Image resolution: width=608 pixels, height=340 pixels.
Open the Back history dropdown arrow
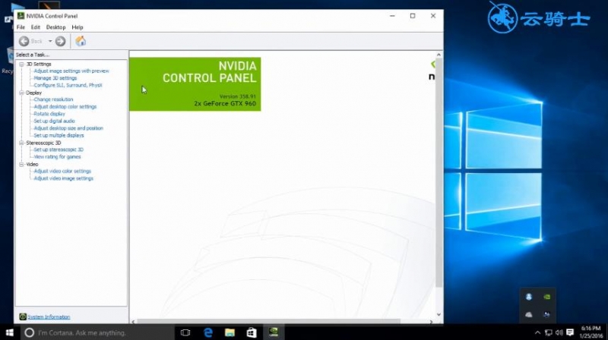[x=50, y=41]
